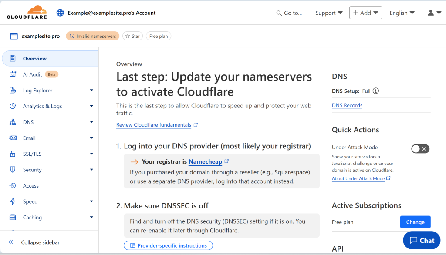Click the account name Example@examplesite.pro's Account
The width and height of the screenshot is (446, 255).
tap(111, 13)
